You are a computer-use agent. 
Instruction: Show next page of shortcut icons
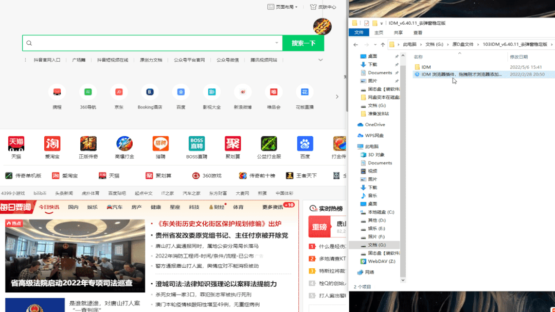pyautogui.click(x=337, y=96)
